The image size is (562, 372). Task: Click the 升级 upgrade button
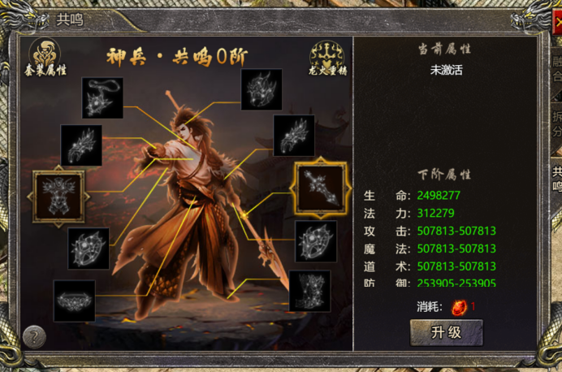point(446,332)
